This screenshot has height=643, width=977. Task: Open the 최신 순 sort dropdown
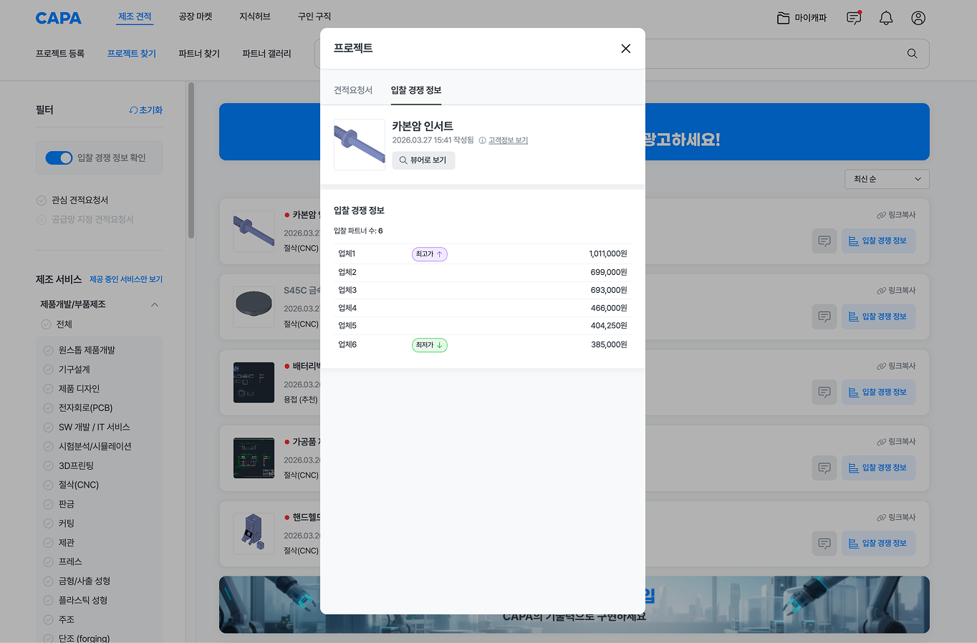(887, 179)
